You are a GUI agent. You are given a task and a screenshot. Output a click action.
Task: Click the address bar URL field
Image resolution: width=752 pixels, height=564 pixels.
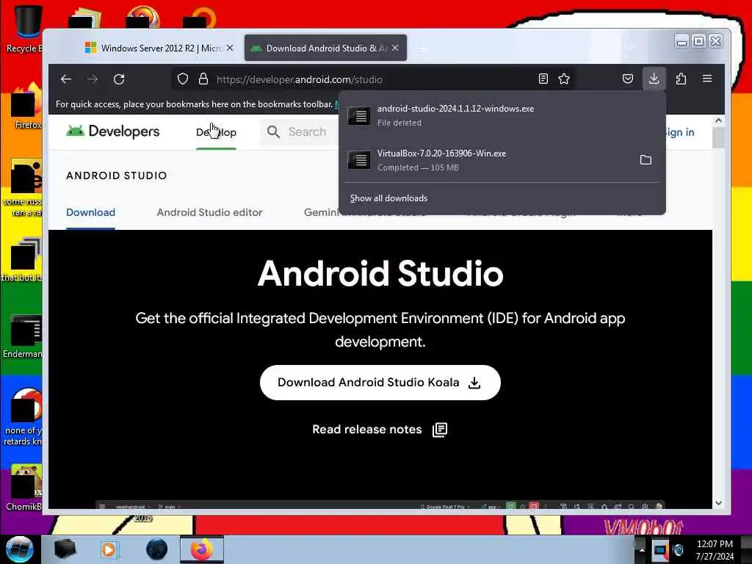(372, 79)
